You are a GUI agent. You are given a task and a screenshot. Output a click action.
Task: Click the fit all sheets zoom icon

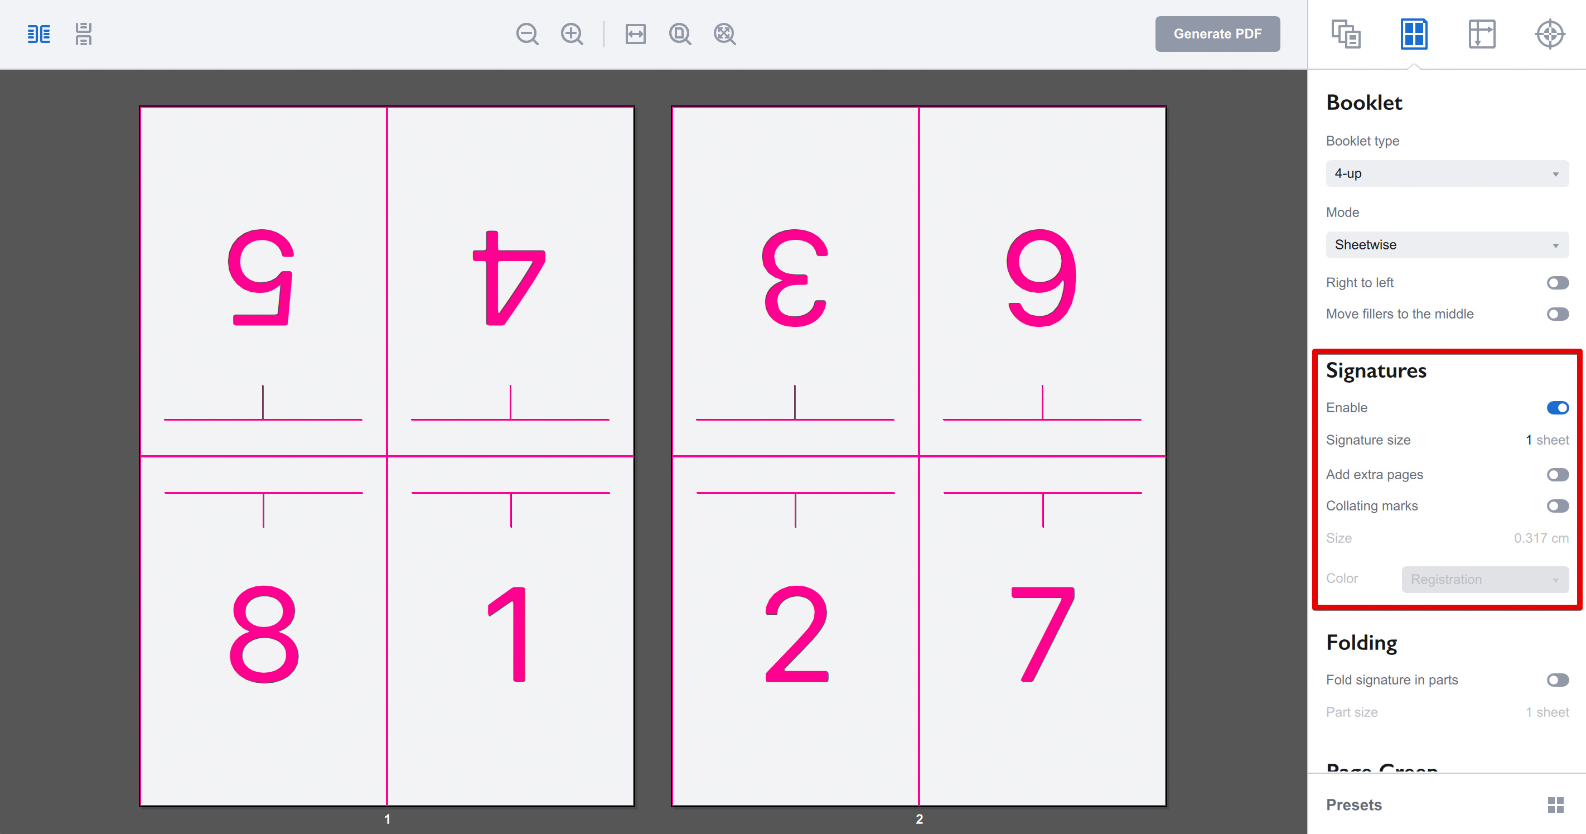(724, 34)
